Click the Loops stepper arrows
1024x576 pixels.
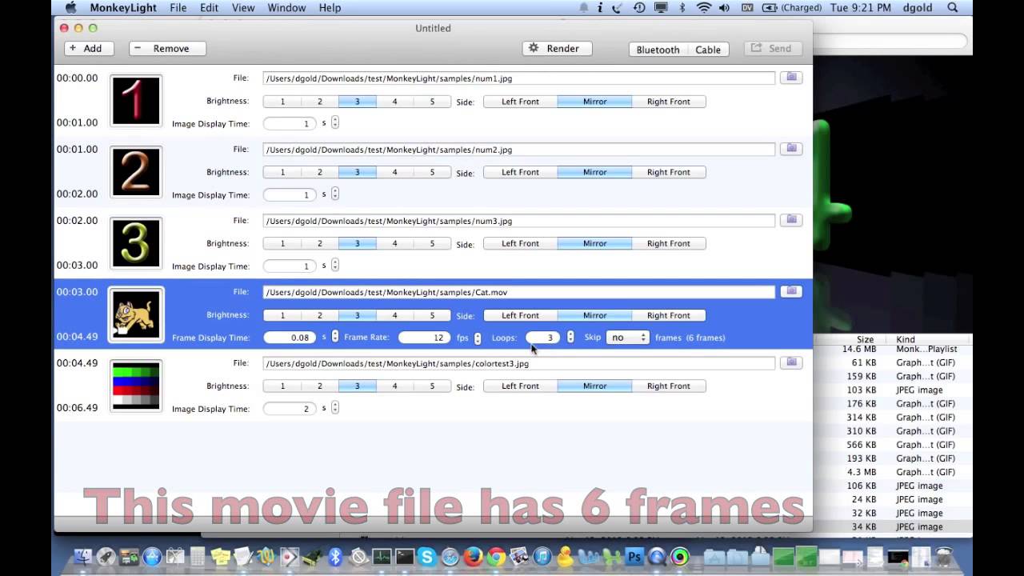click(570, 337)
